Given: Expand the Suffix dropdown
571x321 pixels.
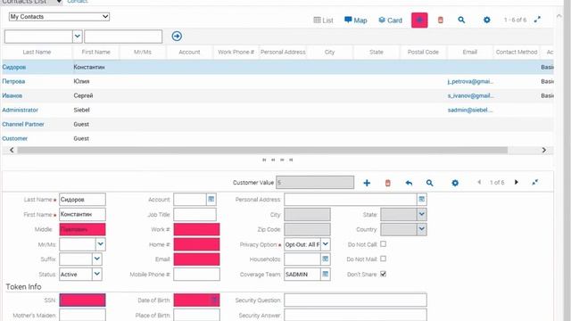Looking at the screenshot, I should [97, 259].
